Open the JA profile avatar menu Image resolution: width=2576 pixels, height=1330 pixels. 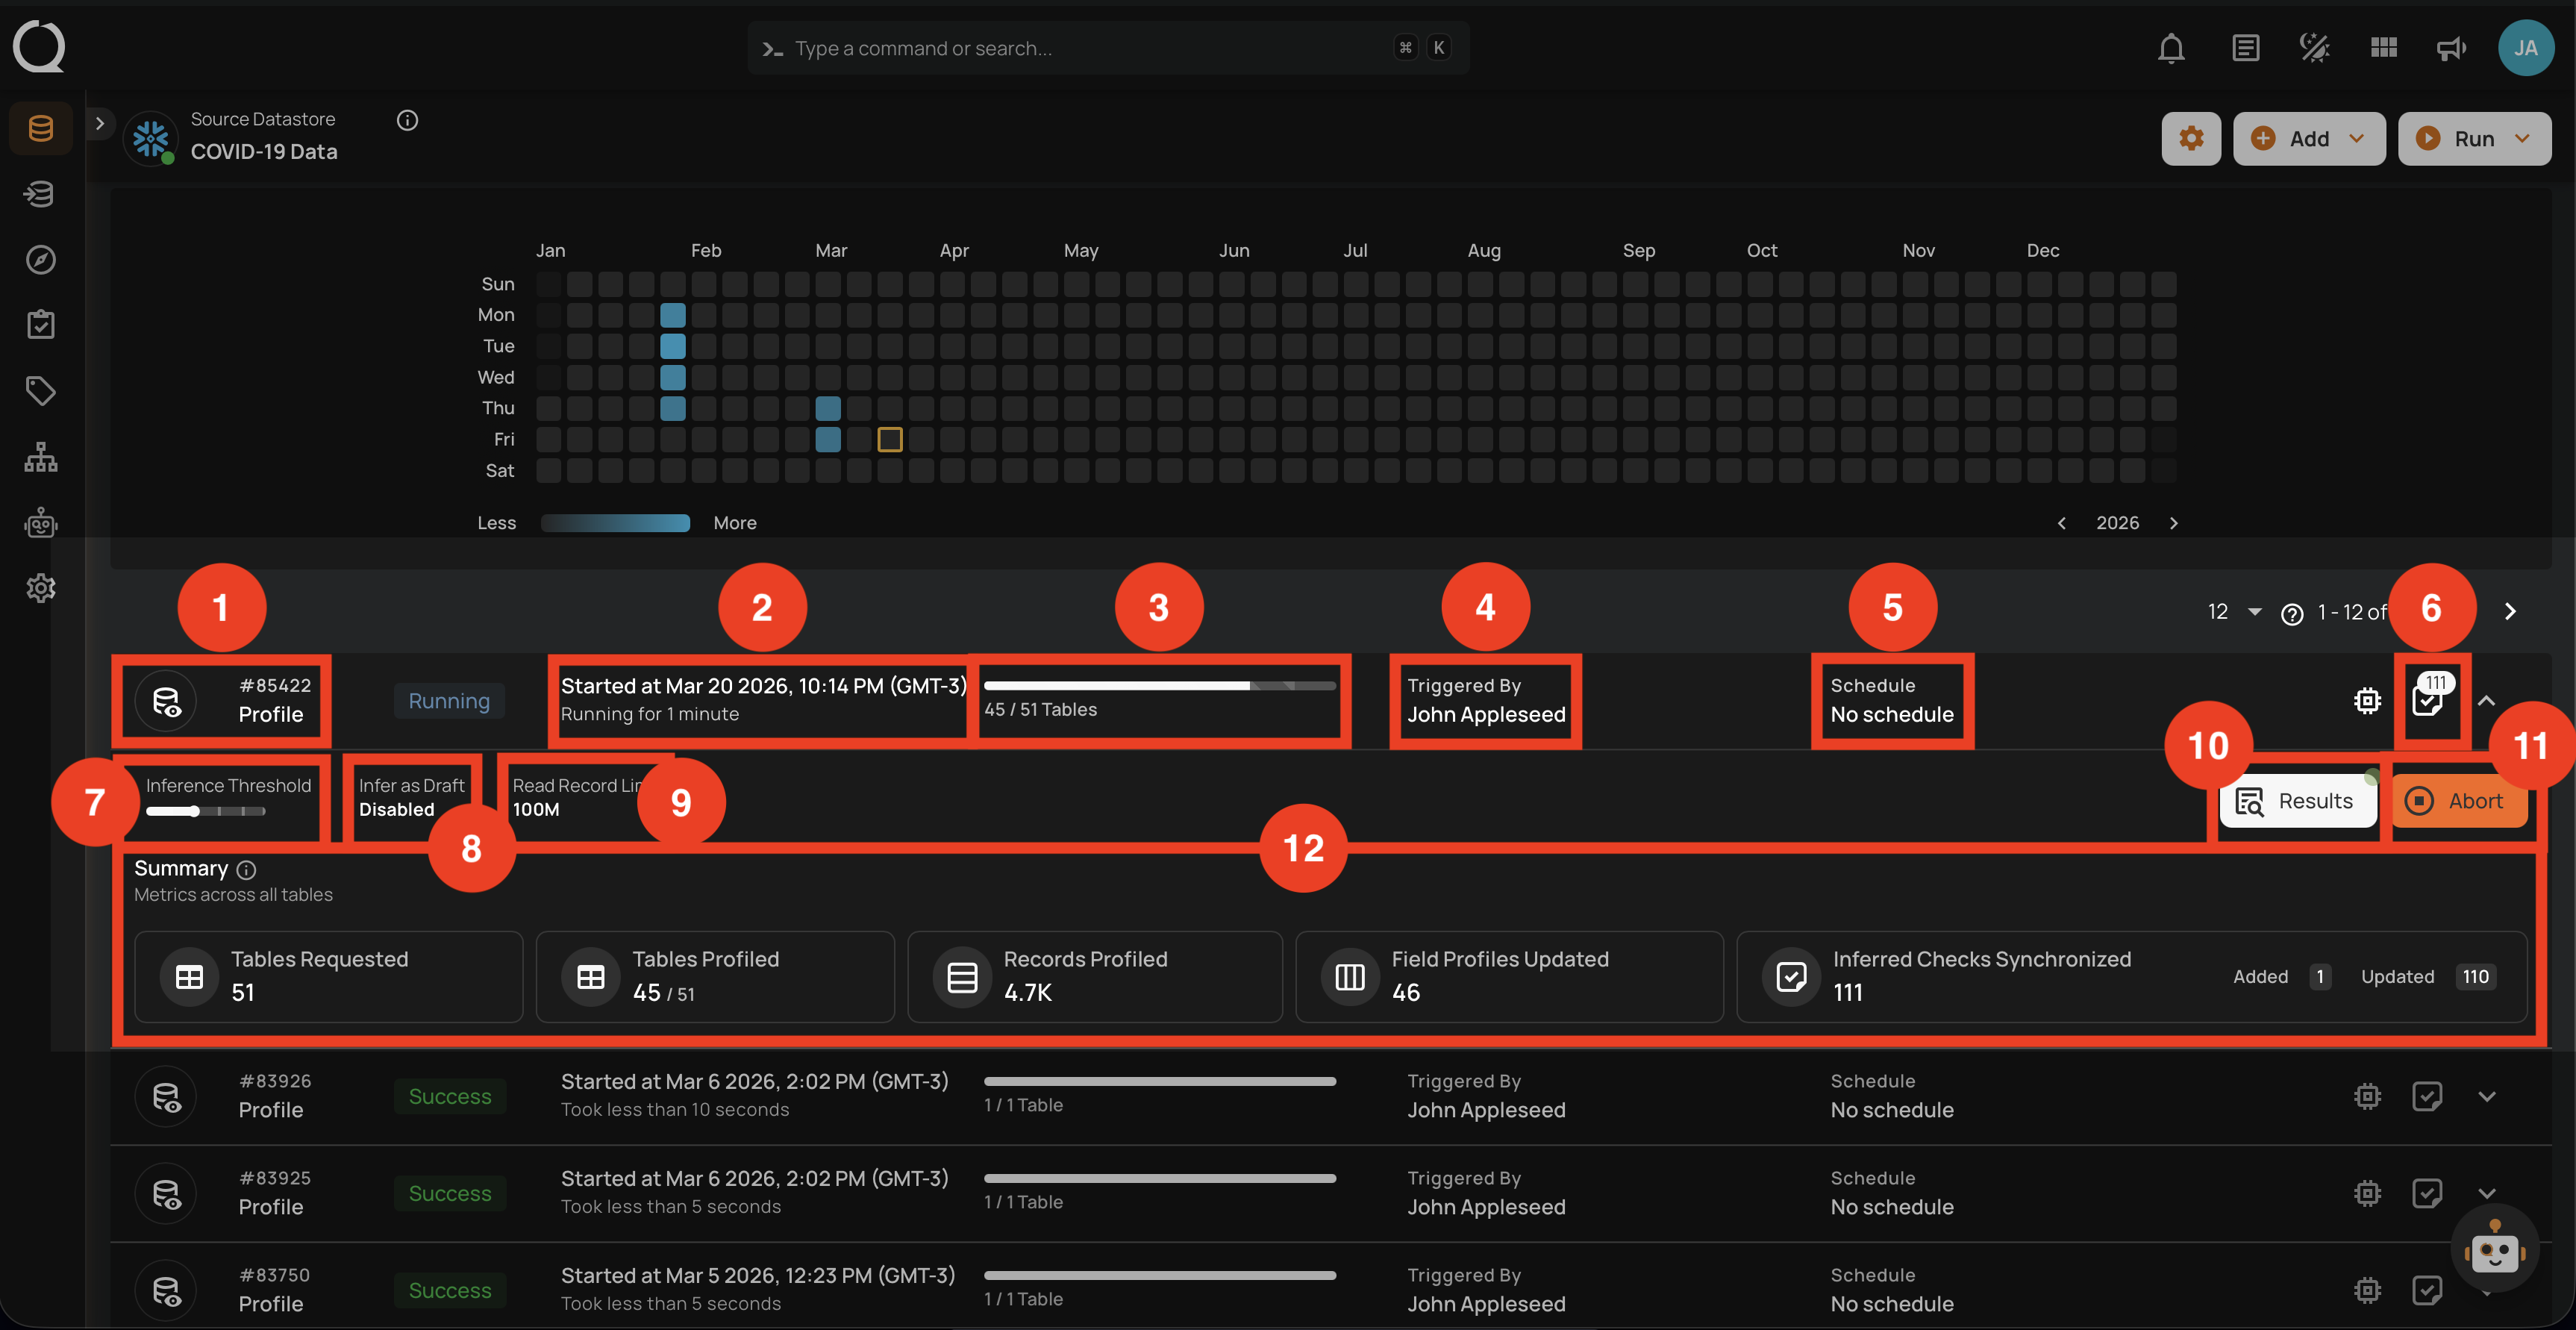coord(2526,47)
